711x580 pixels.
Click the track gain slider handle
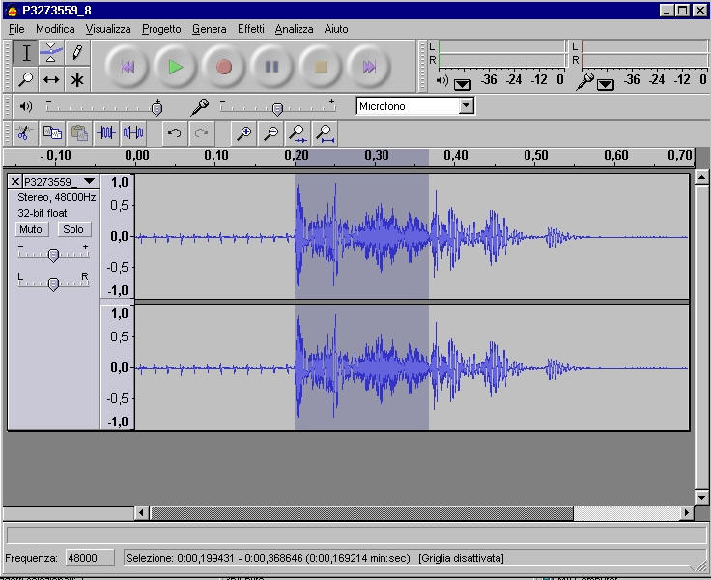[x=53, y=255]
